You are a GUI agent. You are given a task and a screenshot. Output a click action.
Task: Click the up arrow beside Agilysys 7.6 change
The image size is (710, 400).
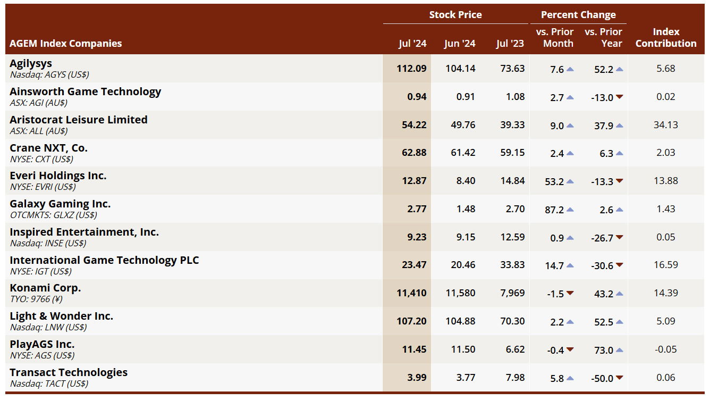click(x=570, y=69)
